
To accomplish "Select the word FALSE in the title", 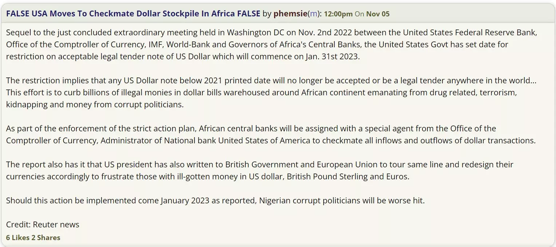I will [17, 13].
